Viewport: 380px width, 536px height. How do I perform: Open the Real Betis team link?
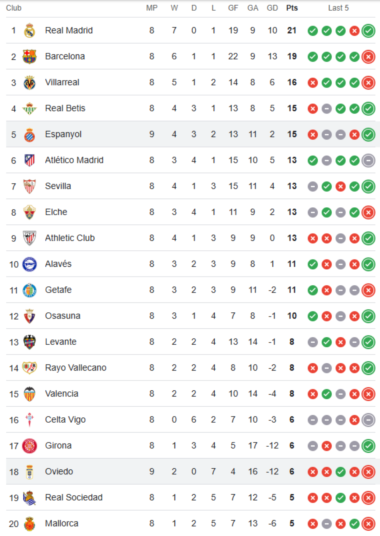[x=65, y=108]
